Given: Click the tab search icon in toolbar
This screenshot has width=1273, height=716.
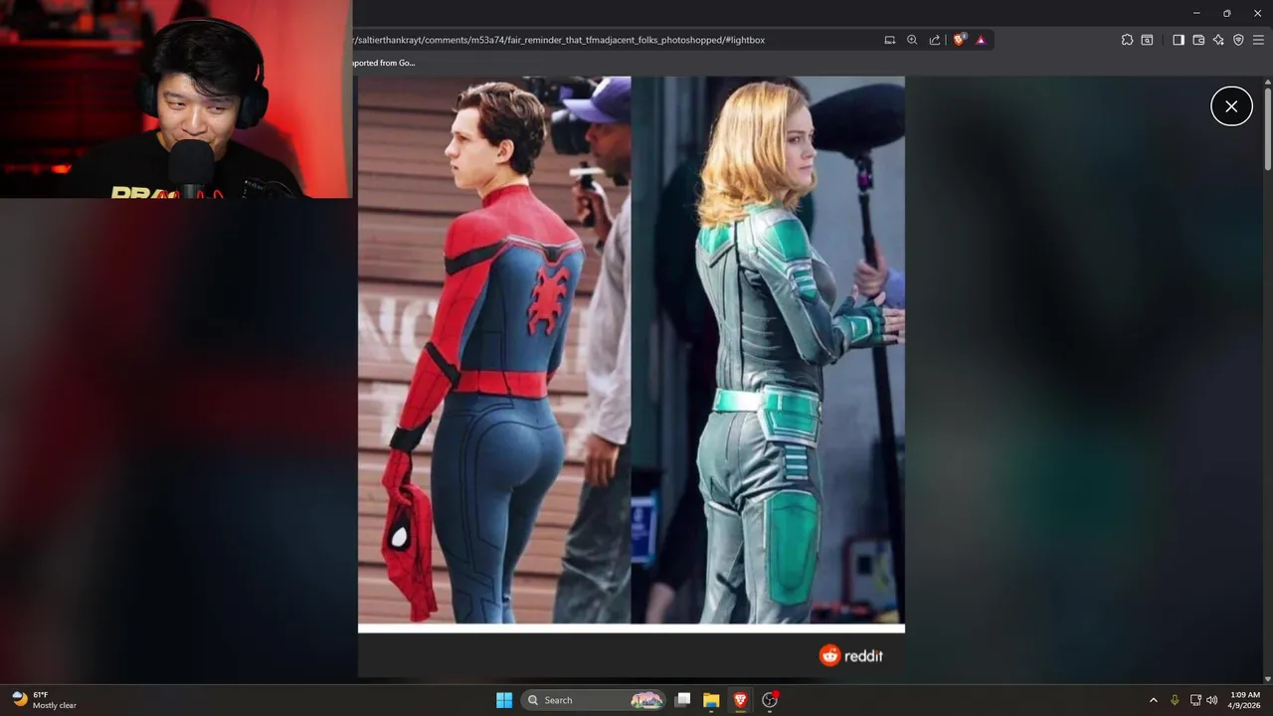Looking at the screenshot, I should 1147,40.
